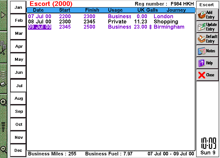Viewport: 220px width, 158px height.
Task: Click the Date column header
Action: click(x=38, y=10)
